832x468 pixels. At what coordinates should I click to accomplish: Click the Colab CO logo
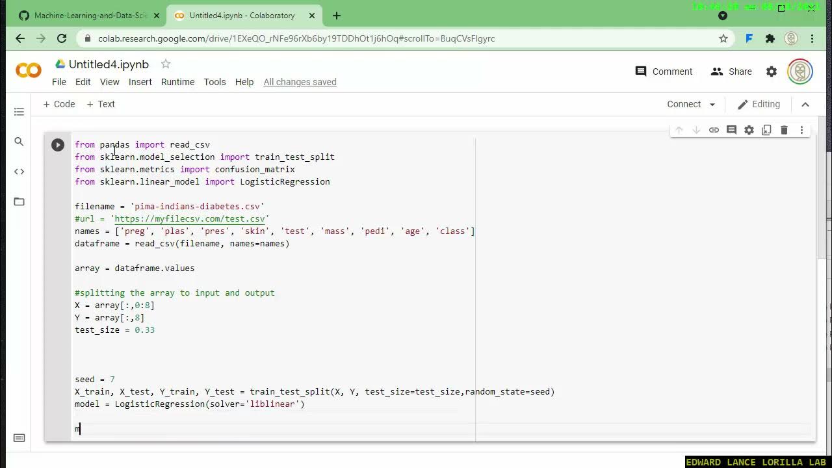[29, 71]
